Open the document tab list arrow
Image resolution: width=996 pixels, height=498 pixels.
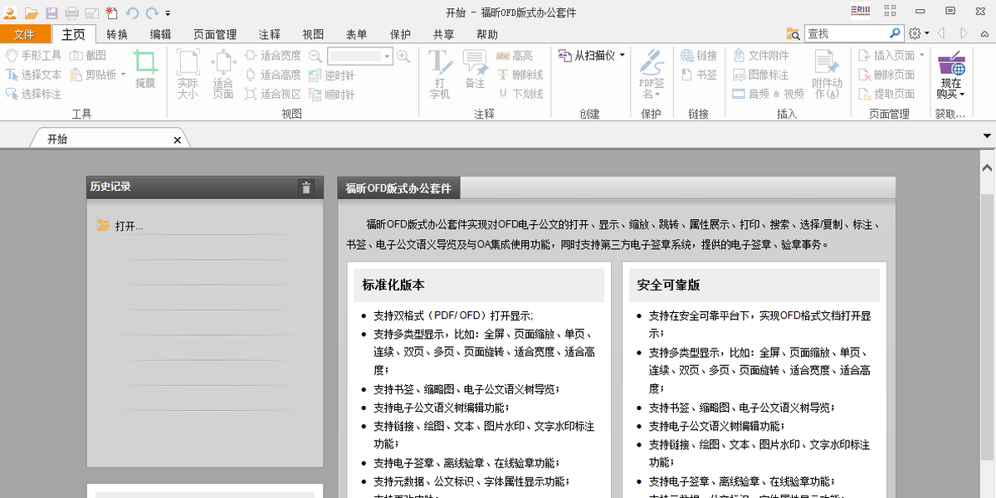click(987, 135)
